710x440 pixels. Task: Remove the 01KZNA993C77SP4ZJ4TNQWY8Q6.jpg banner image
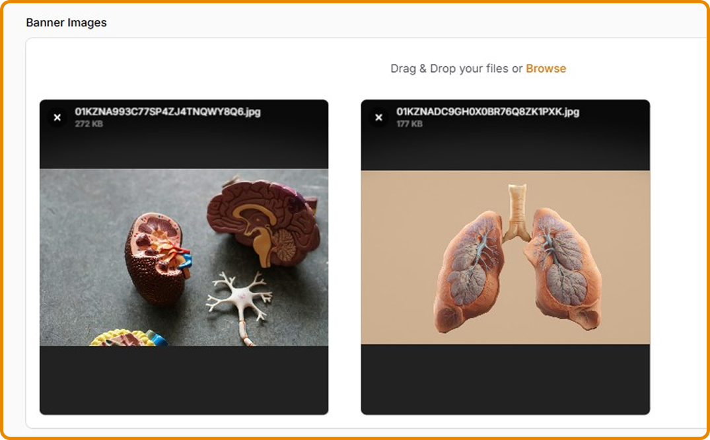(x=57, y=118)
